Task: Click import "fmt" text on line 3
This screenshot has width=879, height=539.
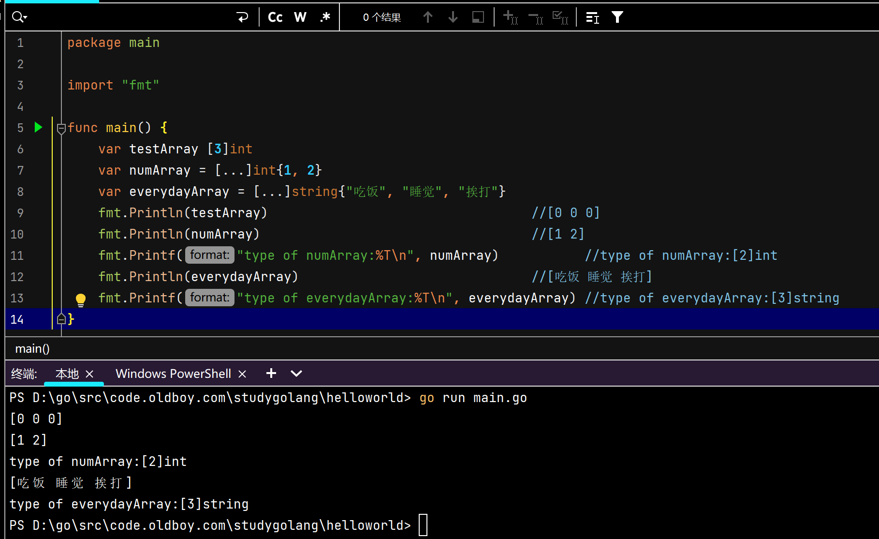Action: (x=113, y=85)
